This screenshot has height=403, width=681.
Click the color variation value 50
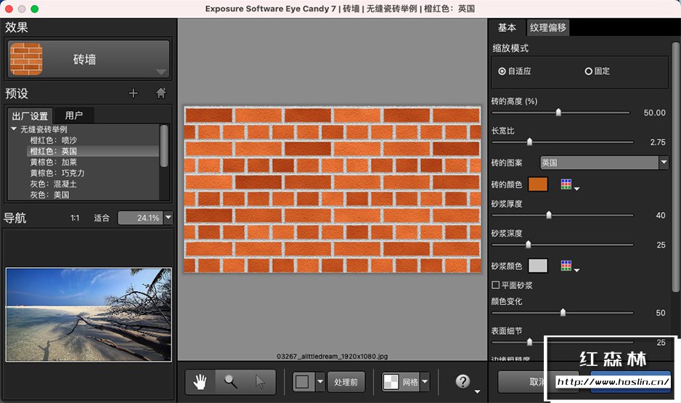click(x=661, y=313)
